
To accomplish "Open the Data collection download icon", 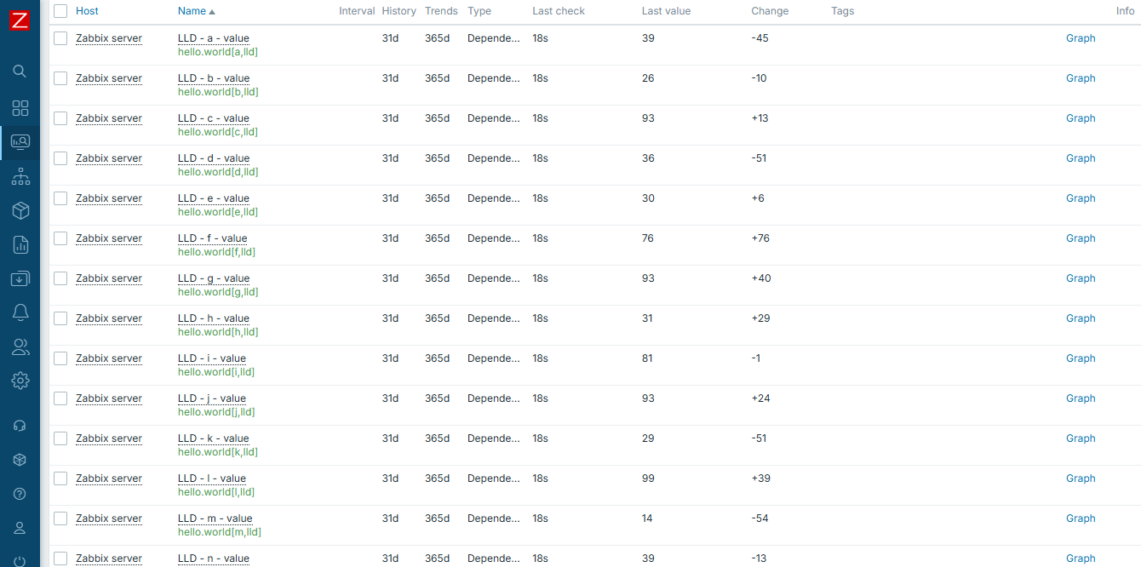I will pos(20,278).
